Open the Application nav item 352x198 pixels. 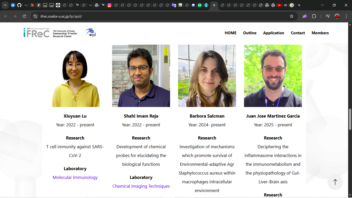point(273,33)
